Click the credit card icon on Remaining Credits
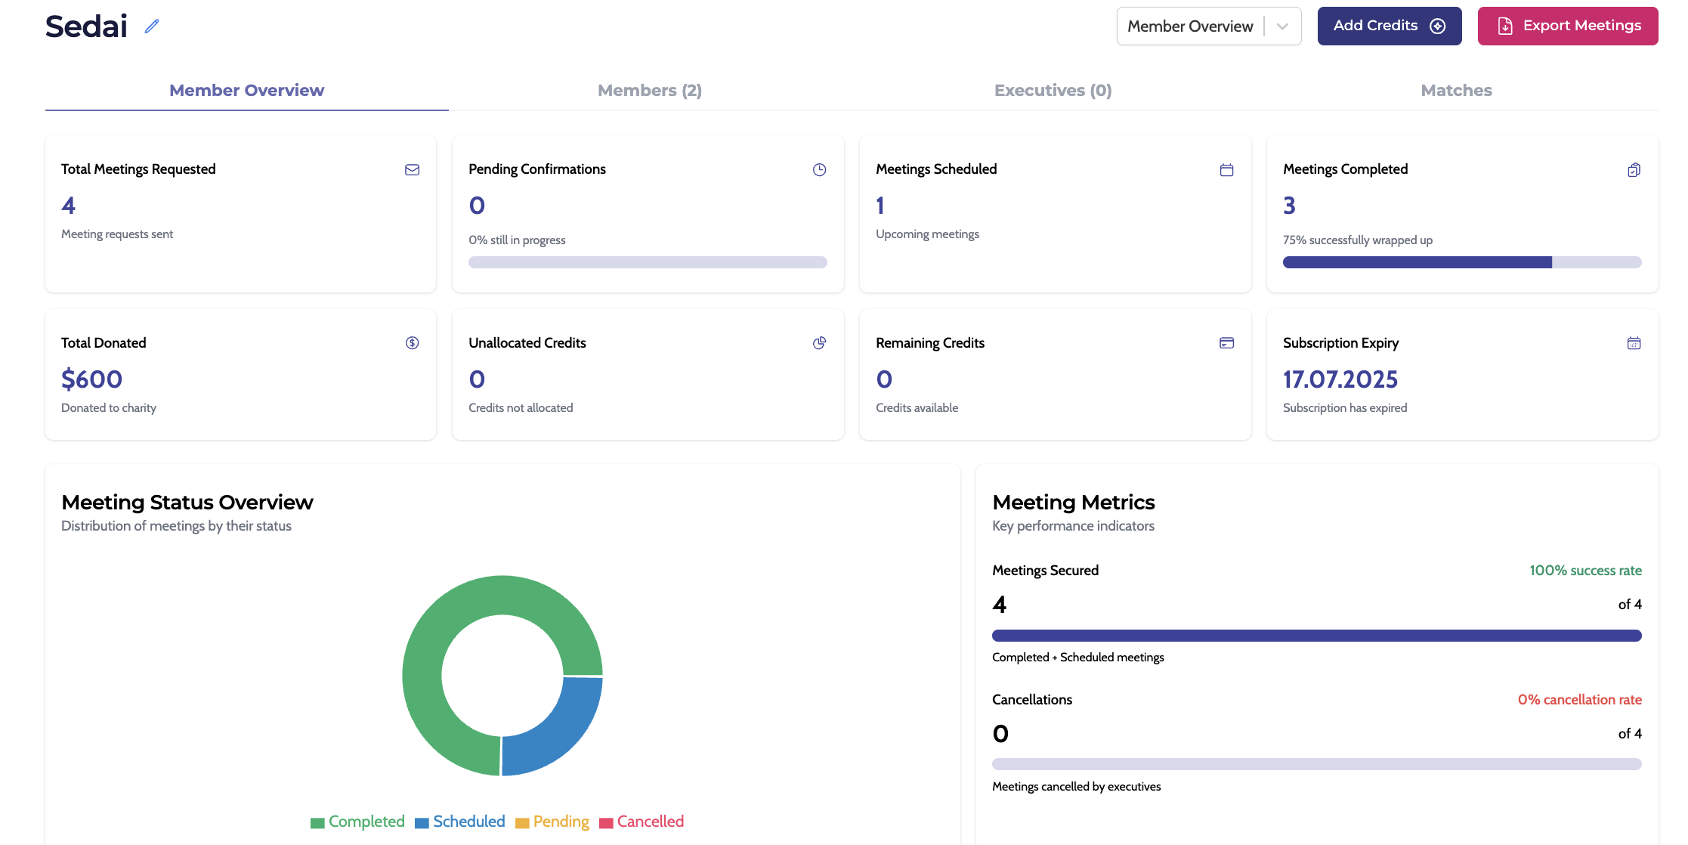 1226,343
